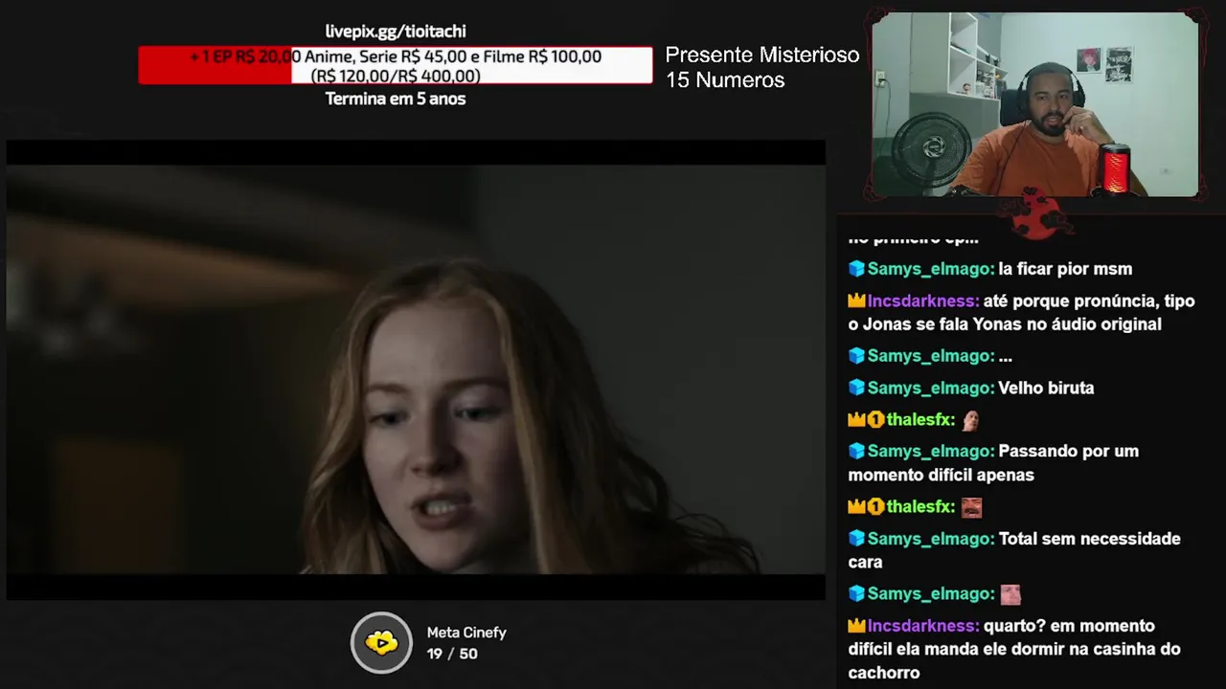Click cube badge on "Passando por um" message
Screen dimensions: 1226x689
click(856, 451)
